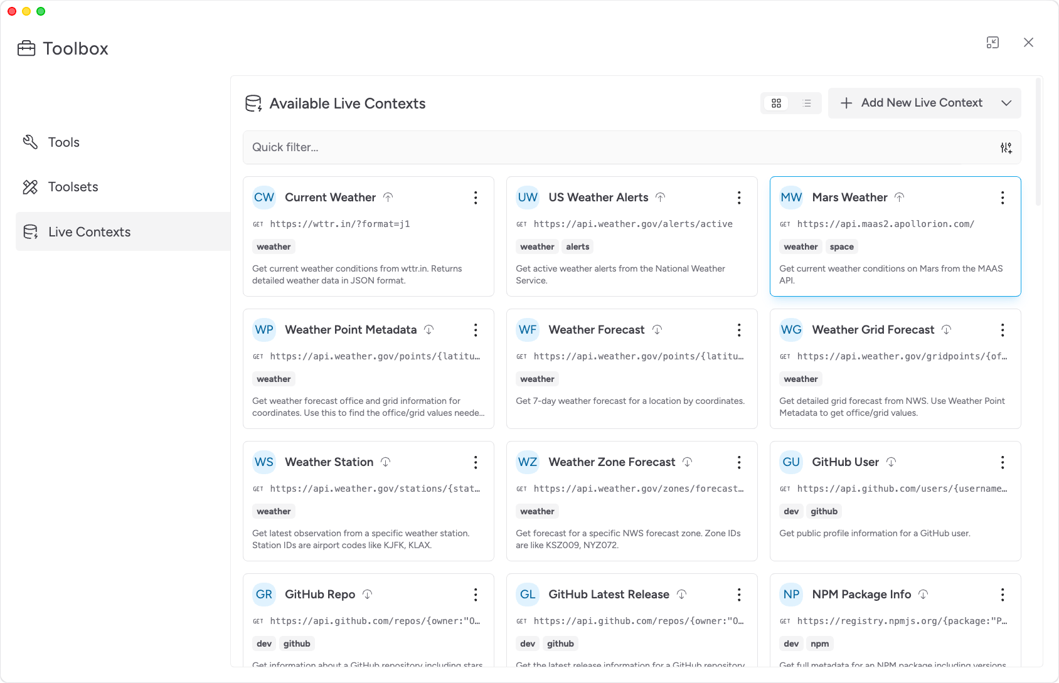Open the three-dot menu on Weather Grid Forecast

[x=1003, y=331]
